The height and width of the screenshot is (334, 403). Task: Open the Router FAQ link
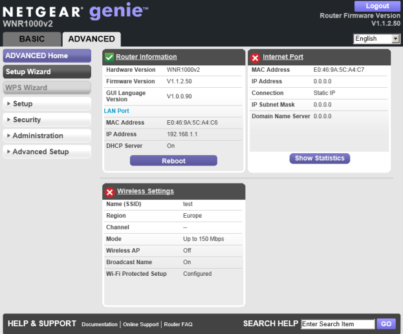[178, 324]
